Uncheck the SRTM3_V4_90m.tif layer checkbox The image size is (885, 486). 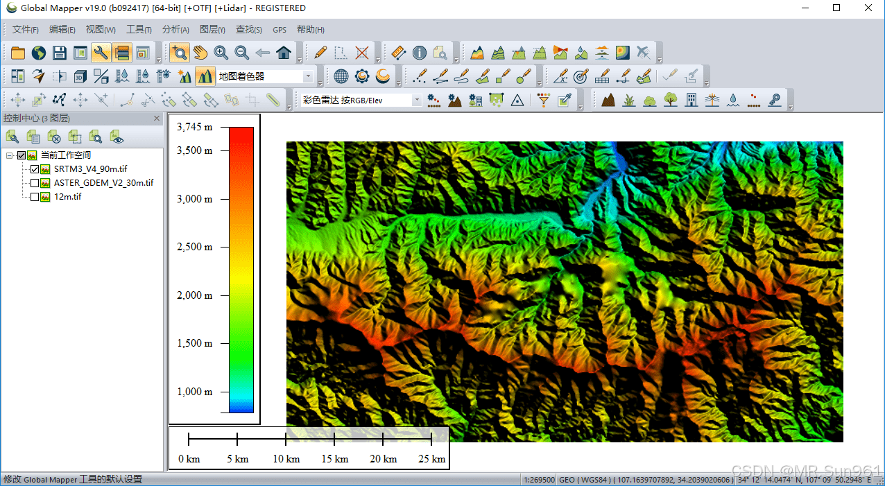35,169
